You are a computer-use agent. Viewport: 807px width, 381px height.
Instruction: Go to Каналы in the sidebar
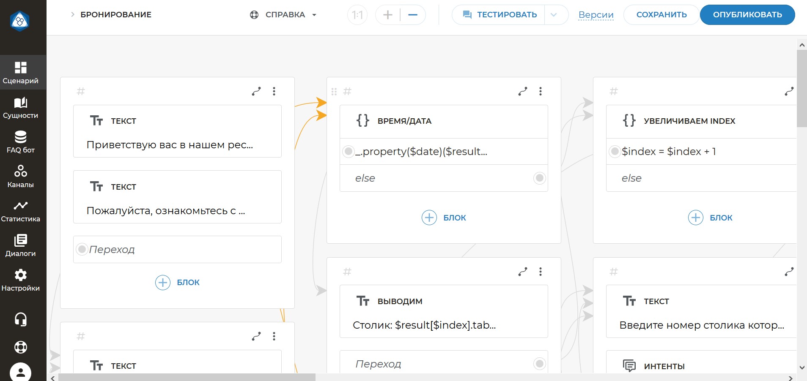(x=20, y=177)
